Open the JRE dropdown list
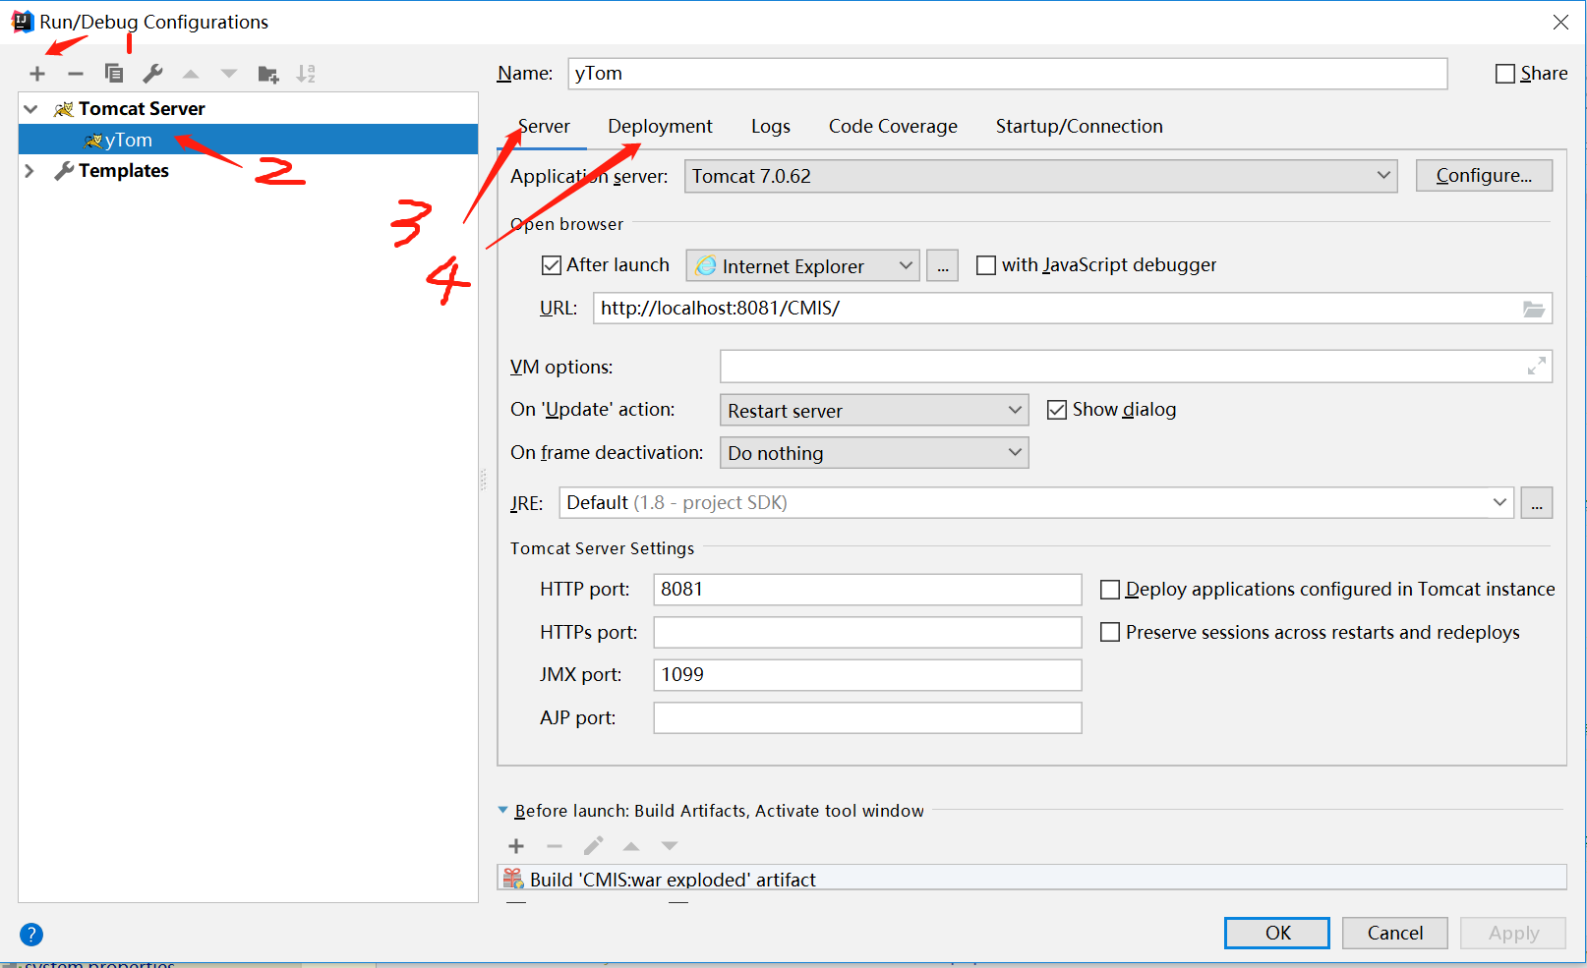 1499,502
